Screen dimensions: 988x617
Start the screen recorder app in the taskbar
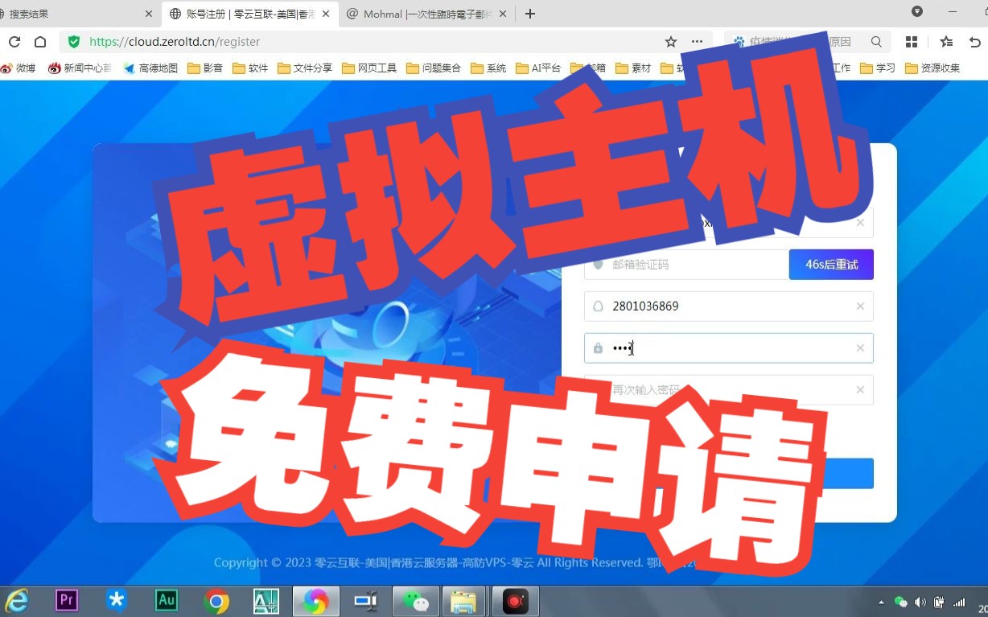coord(515,600)
